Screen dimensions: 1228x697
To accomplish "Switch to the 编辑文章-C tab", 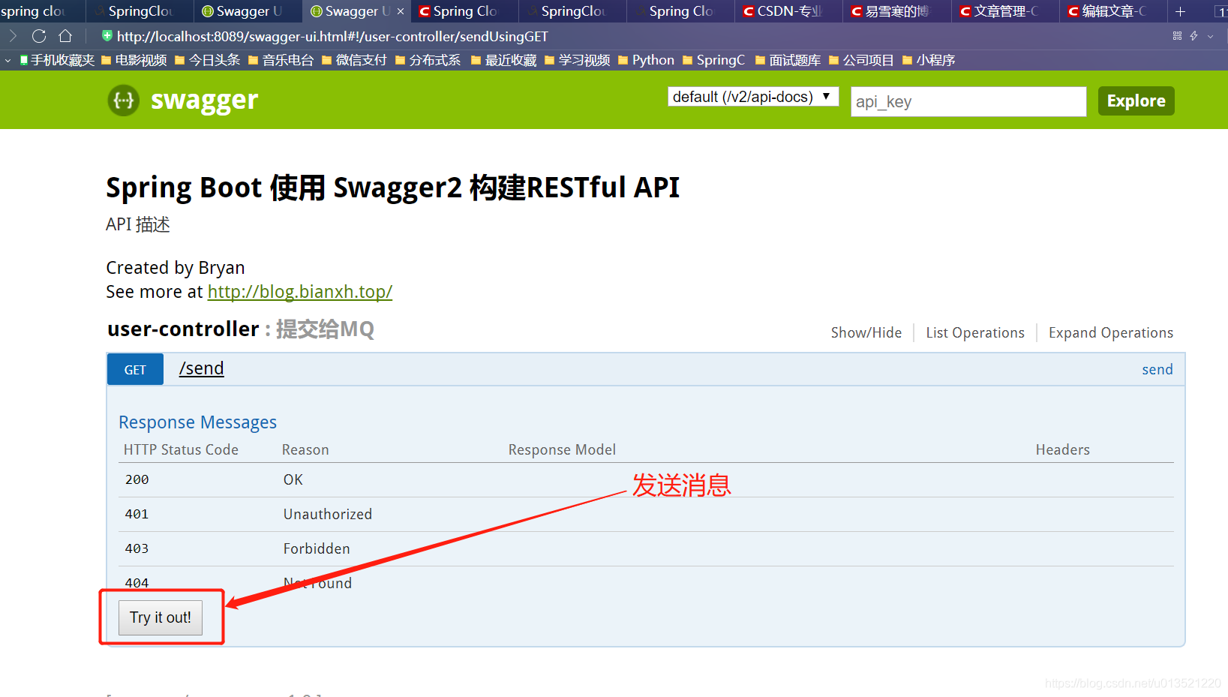I will pyautogui.click(x=1113, y=11).
